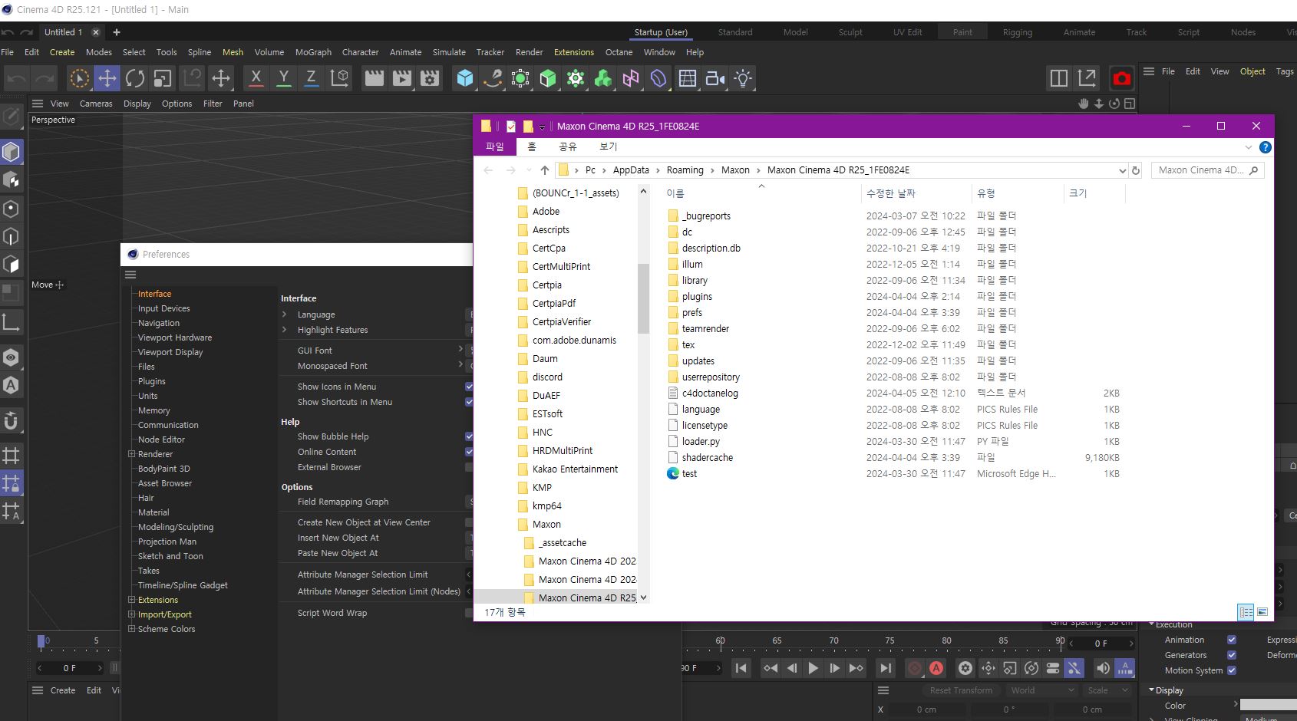
Task: Open the viewport Cameras menu
Action: [x=96, y=104]
